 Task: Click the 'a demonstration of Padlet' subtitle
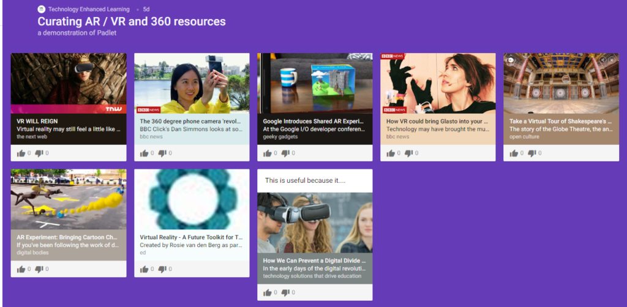coord(77,33)
